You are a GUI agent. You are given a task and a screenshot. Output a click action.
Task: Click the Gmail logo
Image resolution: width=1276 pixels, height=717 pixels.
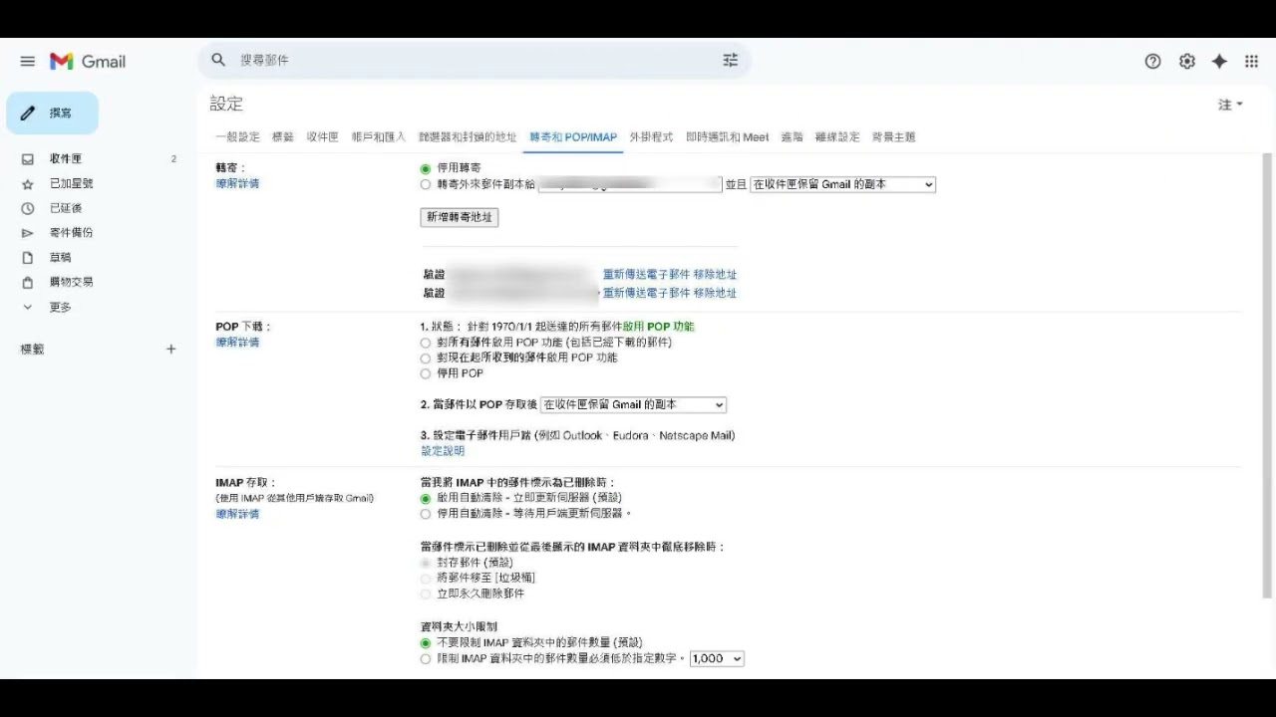88,62
